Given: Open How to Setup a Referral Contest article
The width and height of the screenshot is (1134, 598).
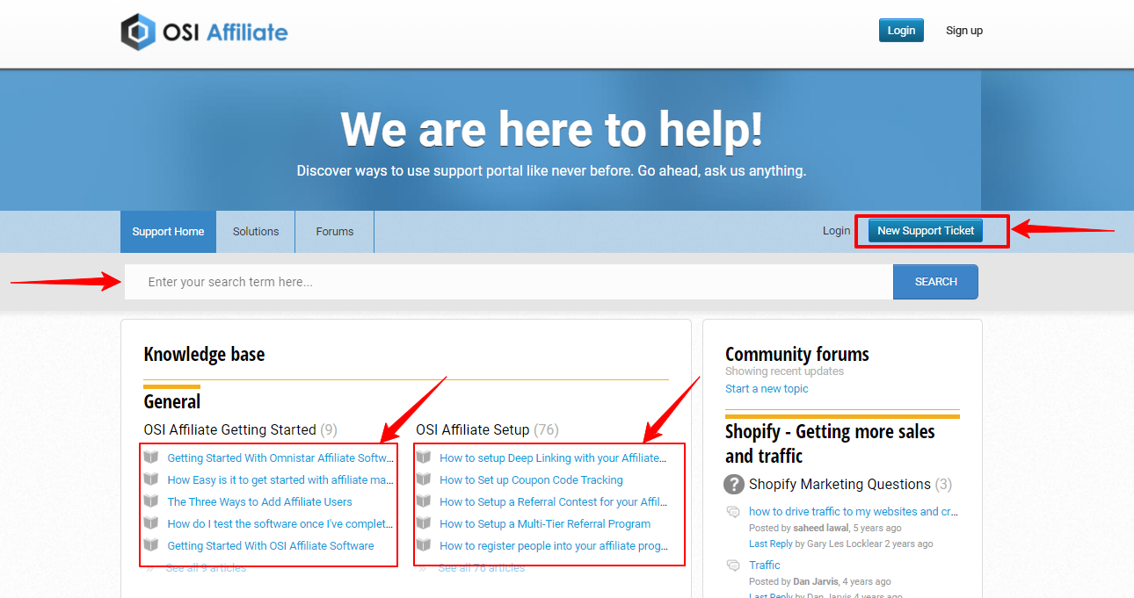Looking at the screenshot, I should click(553, 501).
